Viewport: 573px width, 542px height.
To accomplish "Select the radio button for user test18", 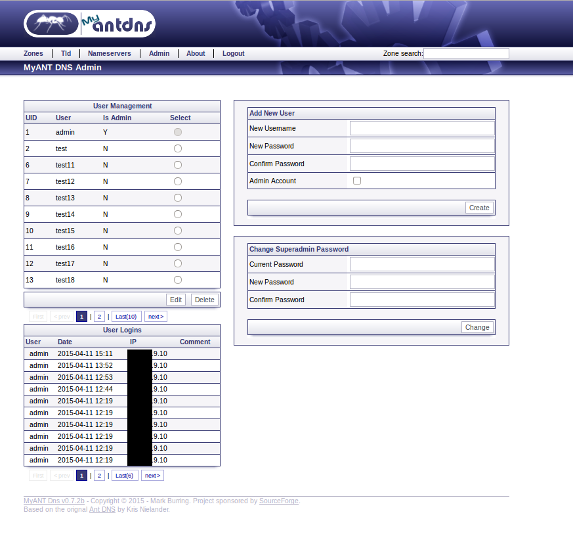I will (177, 280).
